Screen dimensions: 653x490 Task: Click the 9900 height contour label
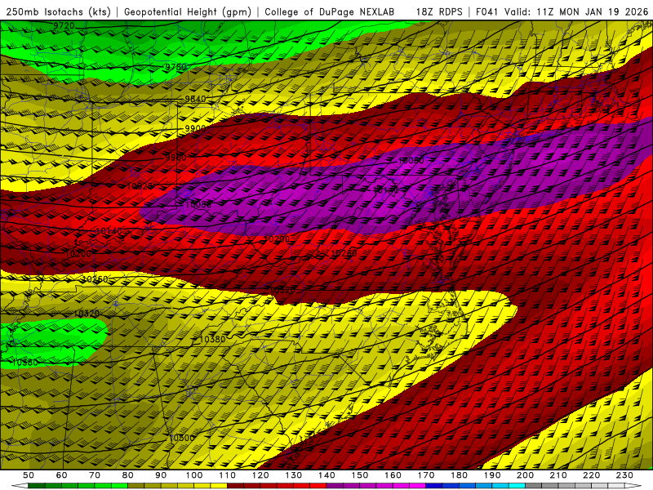click(x=195, y=128)
